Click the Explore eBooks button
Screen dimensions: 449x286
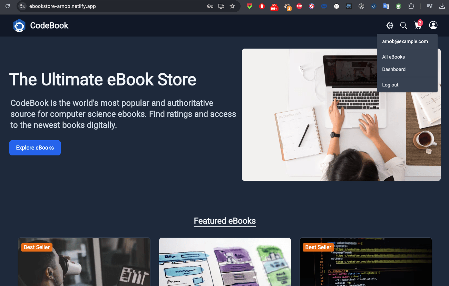tap(35, 148)
